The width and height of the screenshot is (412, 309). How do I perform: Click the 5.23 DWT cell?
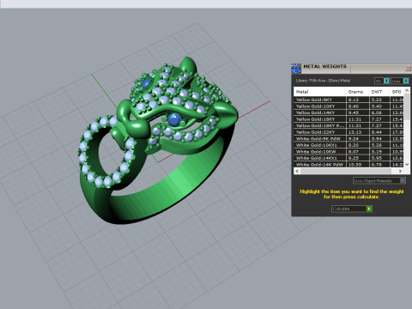click(379, 100)
